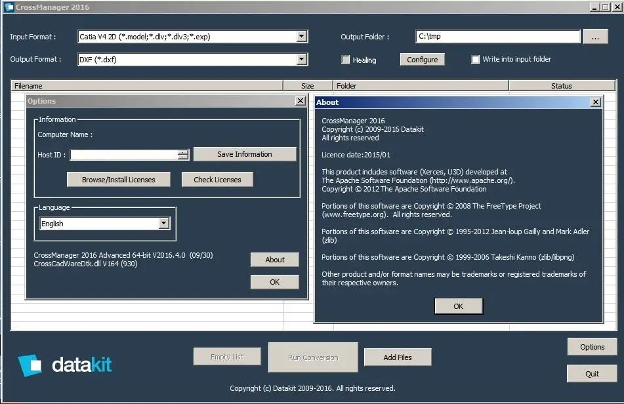This screenshot has height=404, width=624.
Task: Click the Host ID stepper arrows
Action: pyautogui.click(x=182, y=155)
